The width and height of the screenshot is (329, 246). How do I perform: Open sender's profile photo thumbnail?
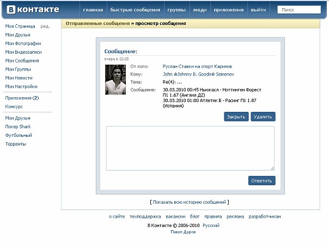tap(115, 80)
